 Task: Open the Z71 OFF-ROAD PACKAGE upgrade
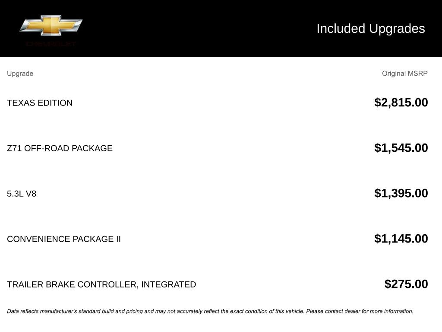point(60,148)
